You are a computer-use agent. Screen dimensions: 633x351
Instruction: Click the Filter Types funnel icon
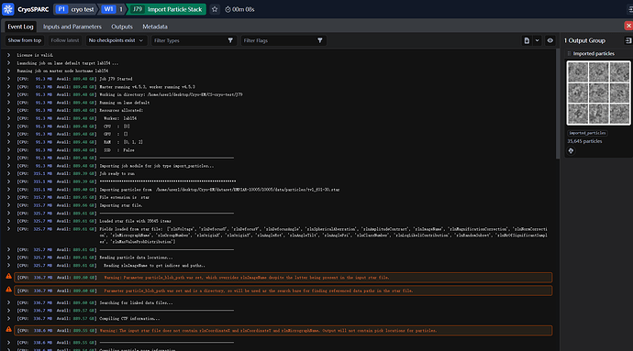click(230, 40)
